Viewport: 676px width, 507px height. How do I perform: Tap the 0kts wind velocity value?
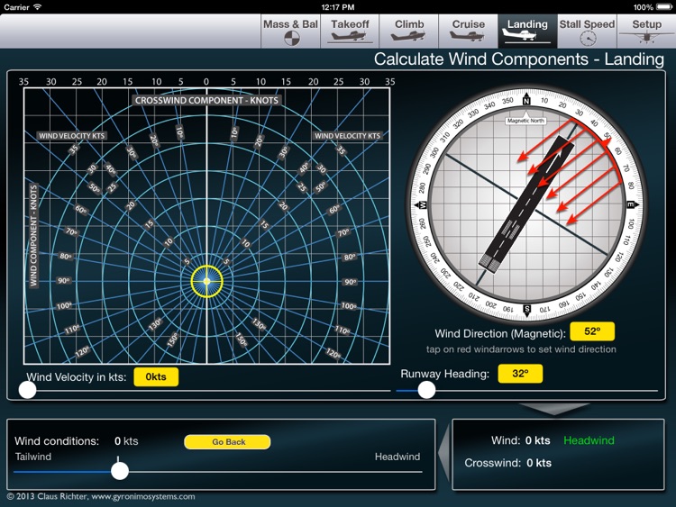pos(156,377)
